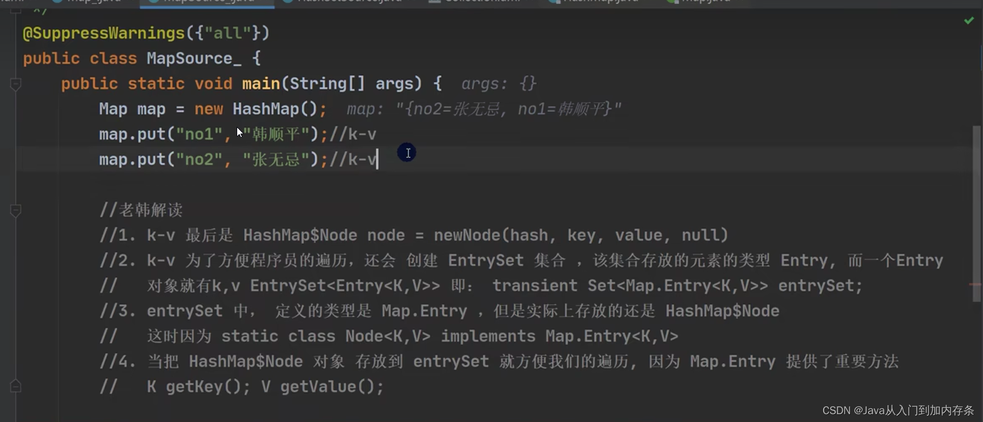Click HashMap$Node at end of comment 3
This screenshot has height=422, width=983.
pos(722,311)
